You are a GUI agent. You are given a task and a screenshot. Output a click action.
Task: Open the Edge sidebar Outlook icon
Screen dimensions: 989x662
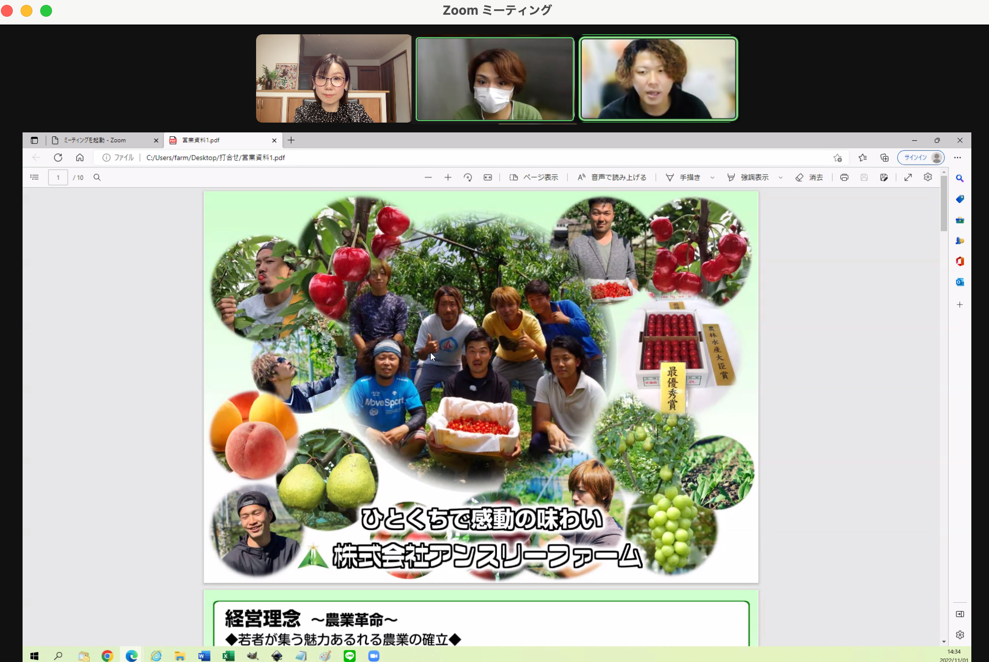(x=960, y=282)
